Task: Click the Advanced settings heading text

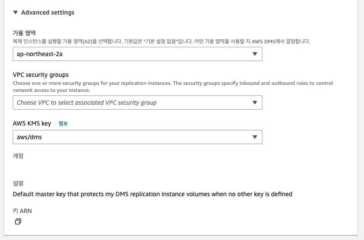Action: coord(48,12)
